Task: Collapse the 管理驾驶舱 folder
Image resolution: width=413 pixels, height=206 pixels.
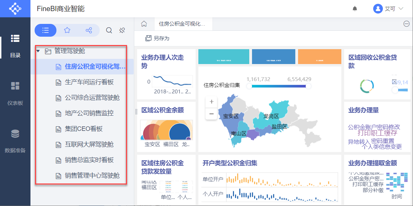Action: tap(38, 51)
